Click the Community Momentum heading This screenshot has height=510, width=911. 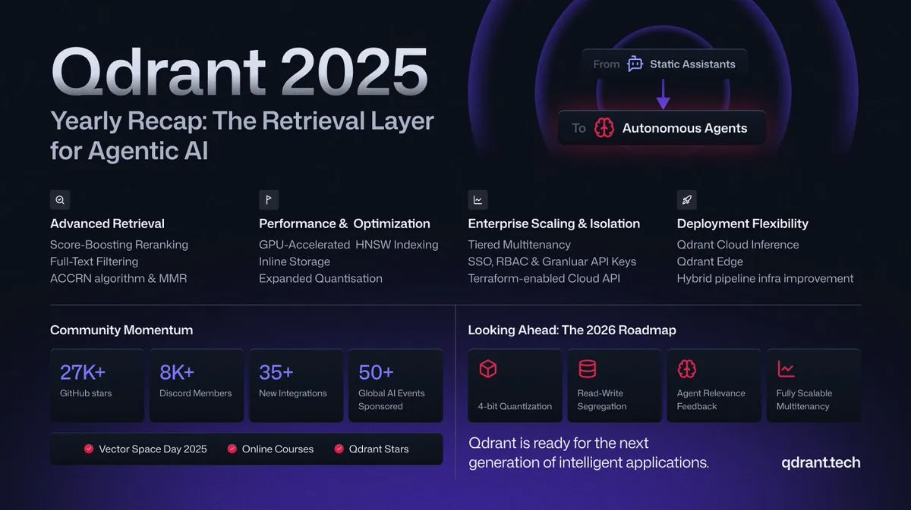(121, 330)
